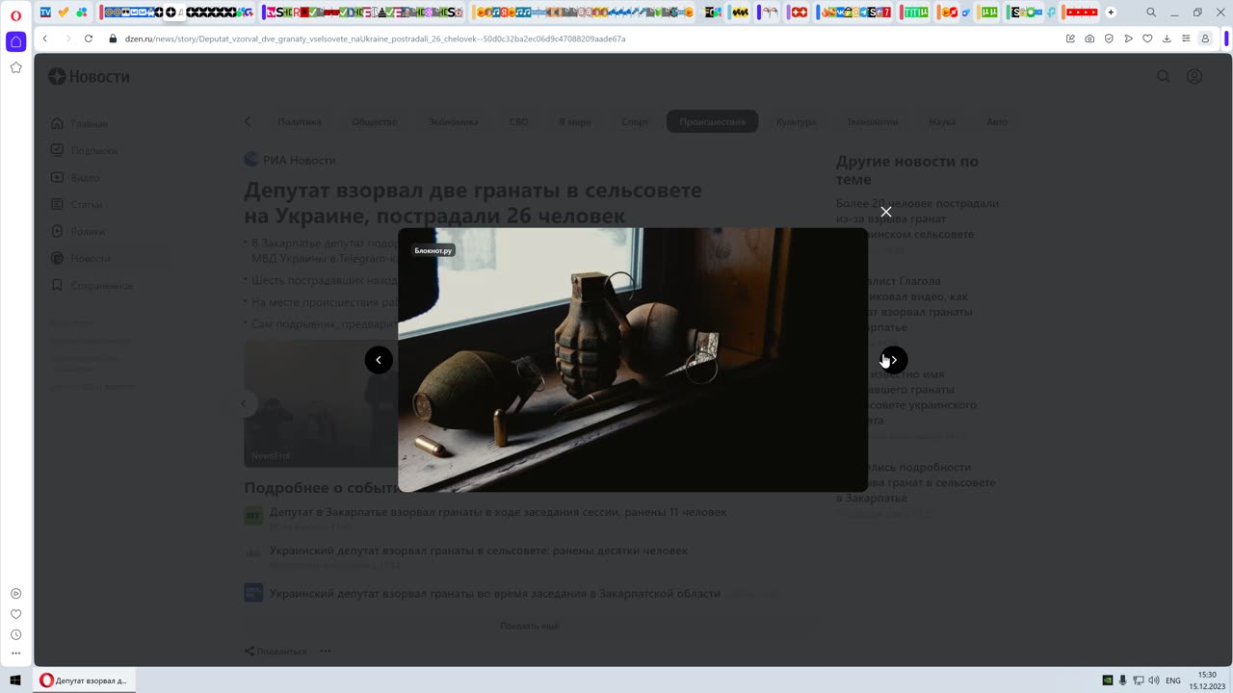Open the Dzen site search icon
The width and height of the screenshot is (1233, 693).
1164,77
